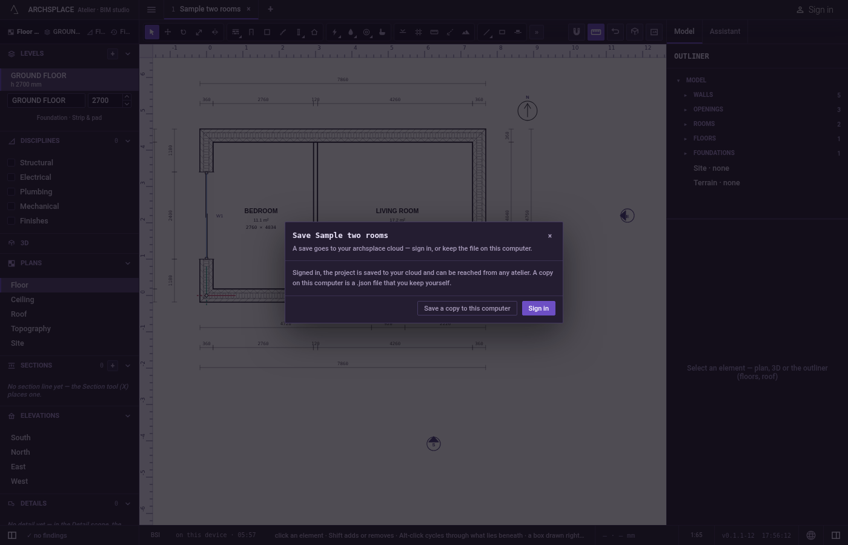Close the Save dialog with the × button

point(550,236)
